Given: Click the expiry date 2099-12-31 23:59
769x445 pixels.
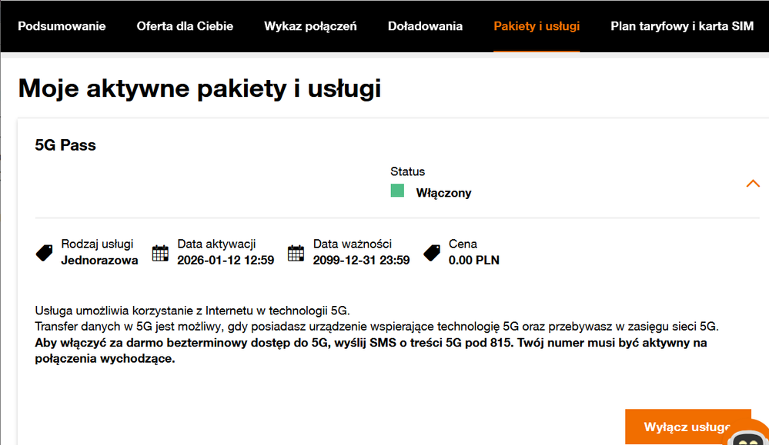Looking at the screenshot, I should click(362, 260).
